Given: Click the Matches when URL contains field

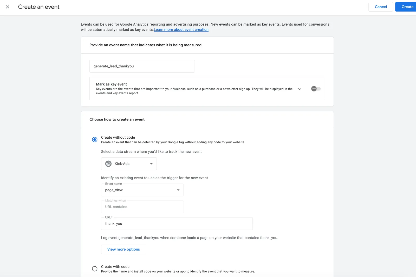Looking at the screenshot, I should 142,207.
